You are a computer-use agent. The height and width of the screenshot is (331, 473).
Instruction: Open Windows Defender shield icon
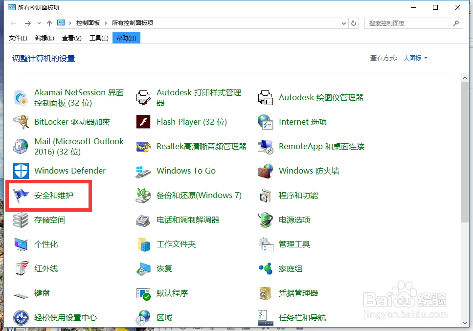click(21, 171)
